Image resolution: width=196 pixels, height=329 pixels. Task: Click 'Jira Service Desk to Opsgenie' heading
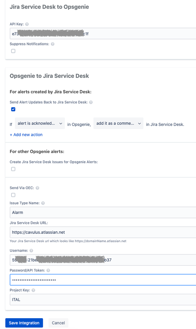[x=49, y=7]
